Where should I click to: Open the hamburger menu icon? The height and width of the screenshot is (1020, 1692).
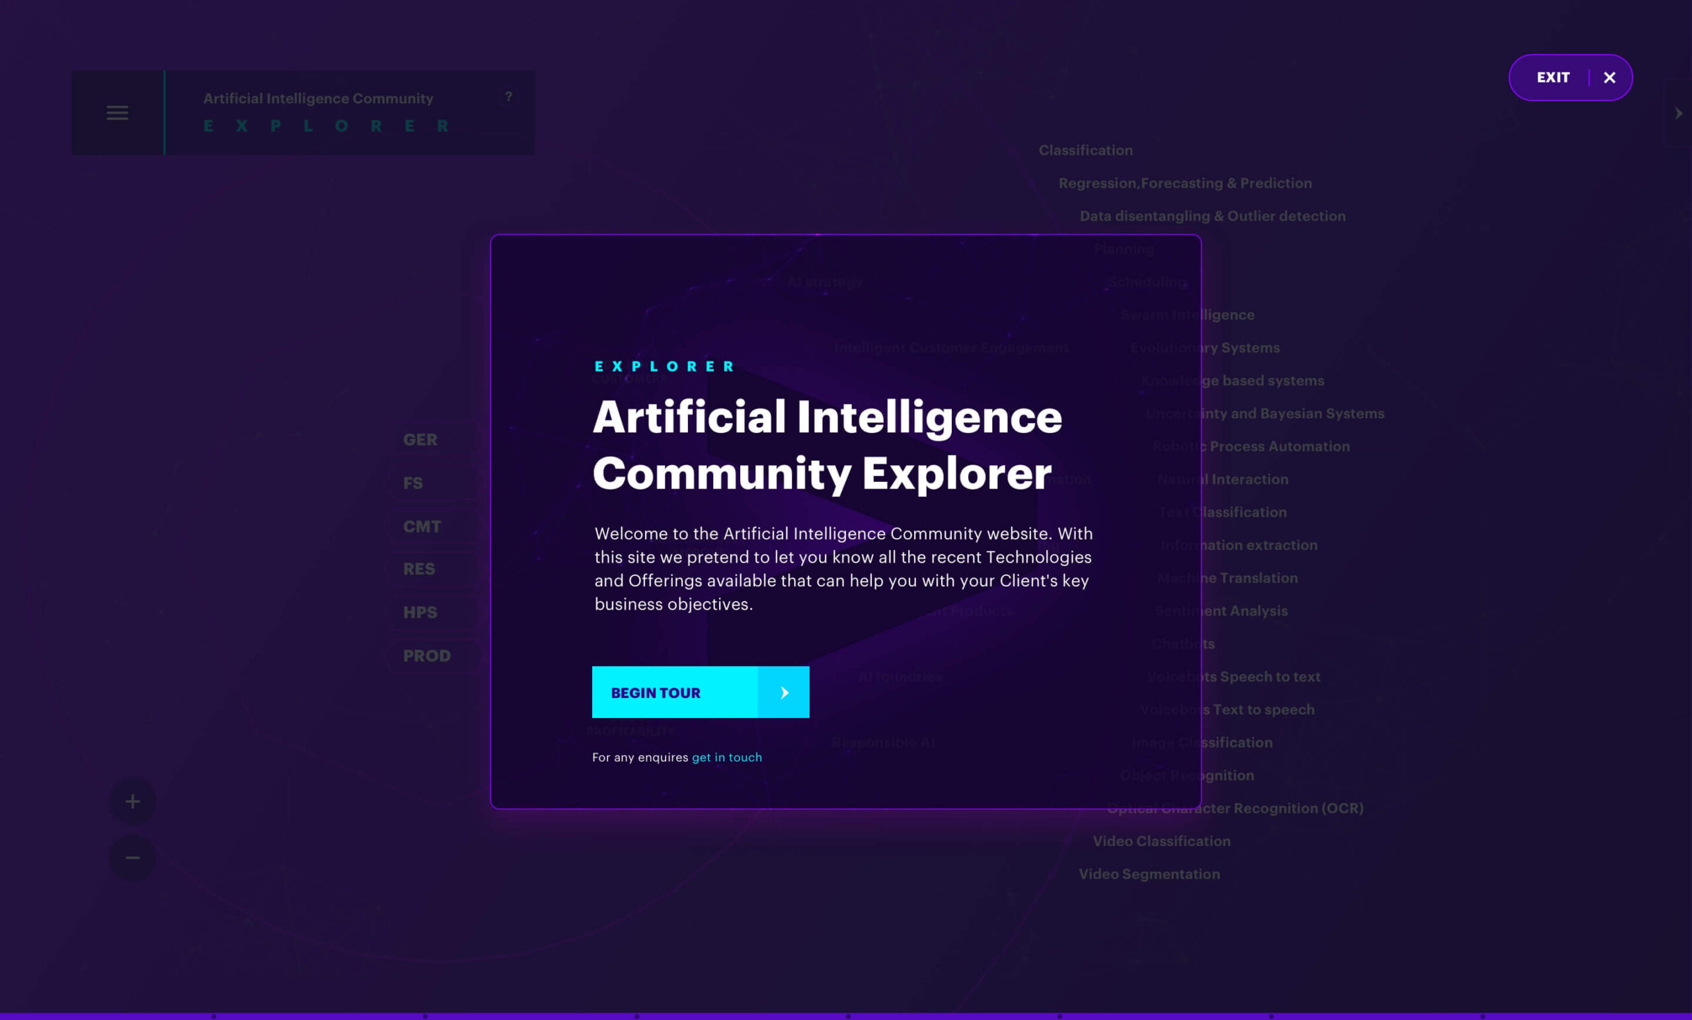(x=118, y=112)
